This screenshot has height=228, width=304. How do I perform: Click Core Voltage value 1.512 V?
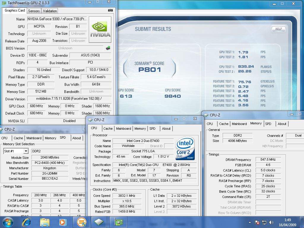pyautogui.click(x=163, y=156)
